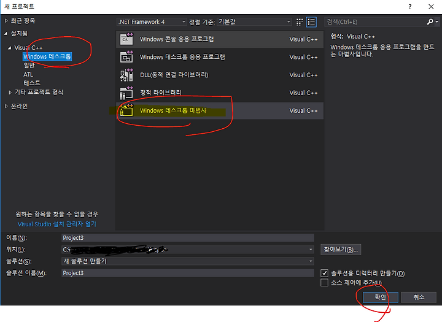Select Windows 데스크톱 tree item
This screenshot has height=322, width=442.
47,56
